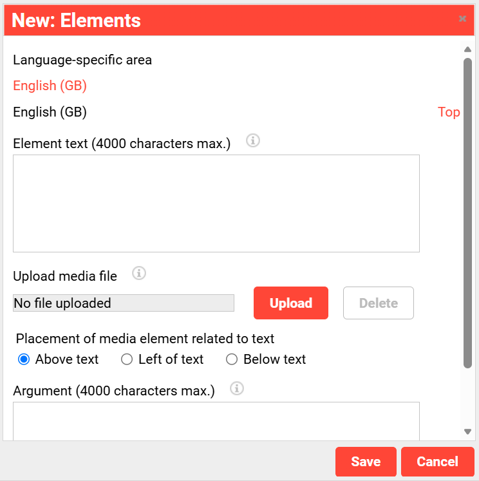Click Placement of media element related to text label
This screenshot has width=479, height=481.
[x=145, y=339]
